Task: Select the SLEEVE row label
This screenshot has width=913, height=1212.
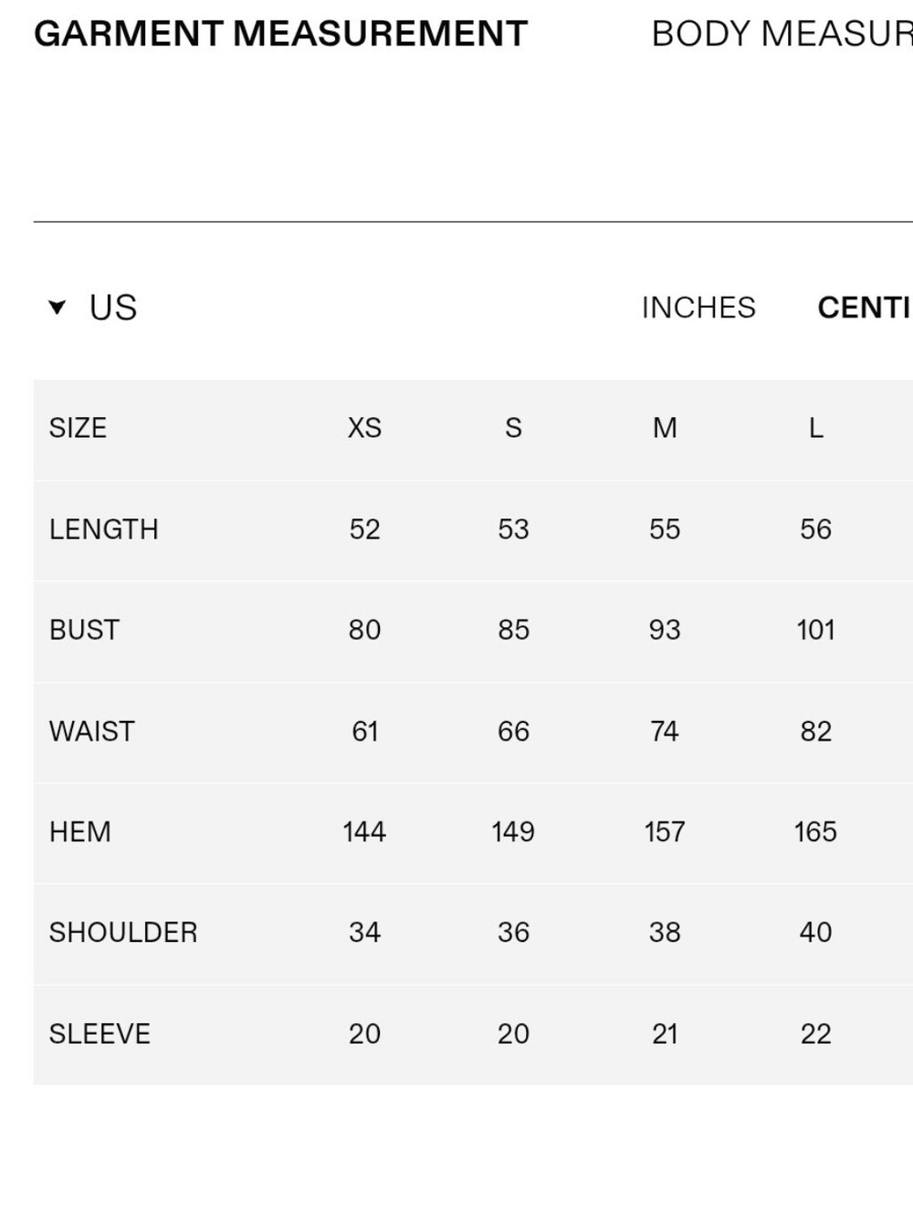Action: pos(100,1033)
